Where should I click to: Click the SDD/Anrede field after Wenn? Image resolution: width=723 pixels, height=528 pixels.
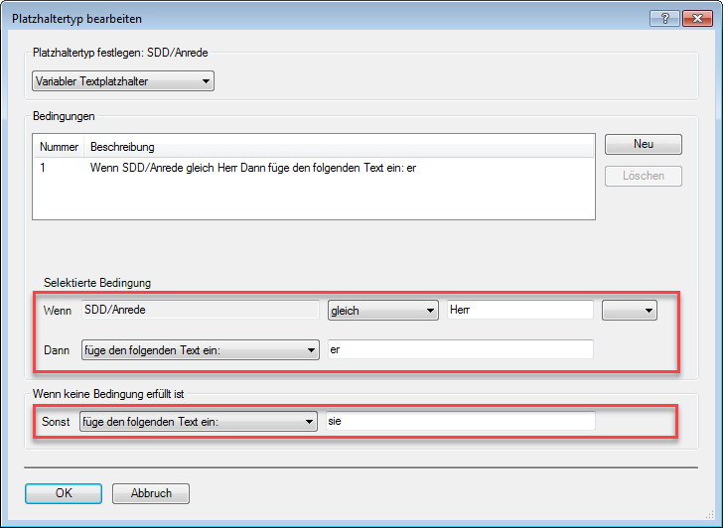(200, 311)
